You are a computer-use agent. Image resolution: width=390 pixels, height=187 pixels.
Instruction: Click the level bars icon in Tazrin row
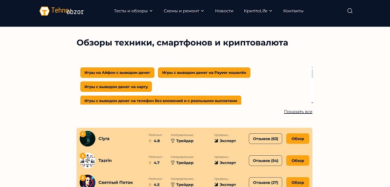click(x=216, y=163)
